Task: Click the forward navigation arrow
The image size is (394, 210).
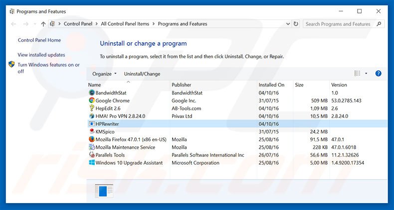Action: tap(25, 24)
